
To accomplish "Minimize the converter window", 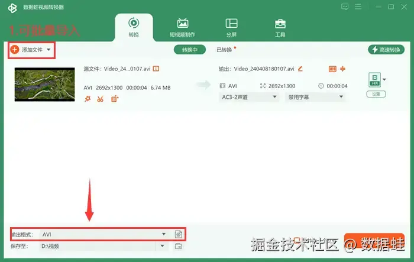I will click(x=379, y=7).
